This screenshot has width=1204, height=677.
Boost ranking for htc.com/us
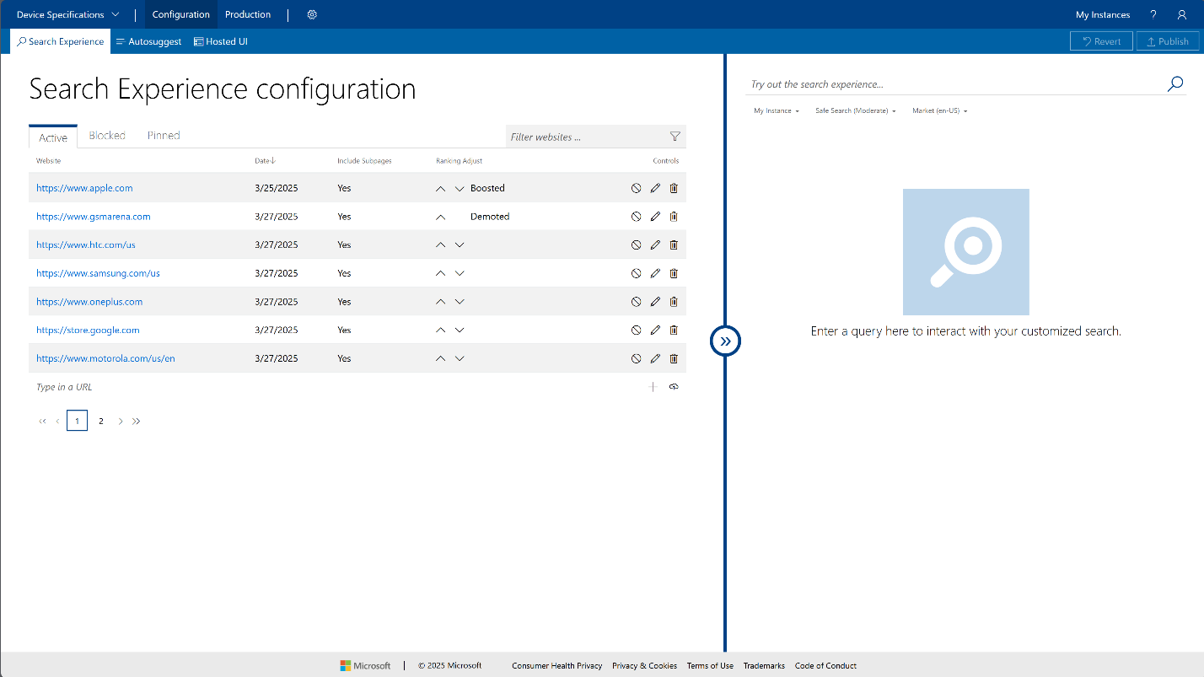[440, 245]
